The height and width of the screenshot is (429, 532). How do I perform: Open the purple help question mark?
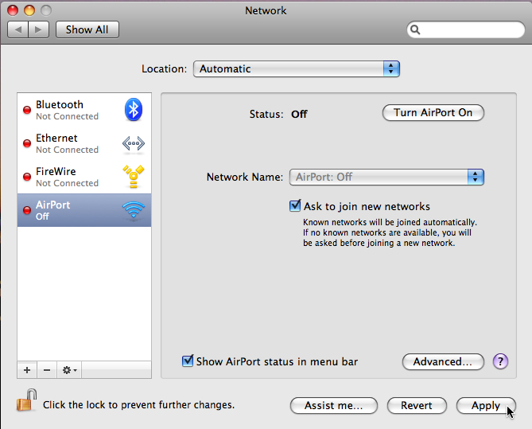tap(500, 361)
